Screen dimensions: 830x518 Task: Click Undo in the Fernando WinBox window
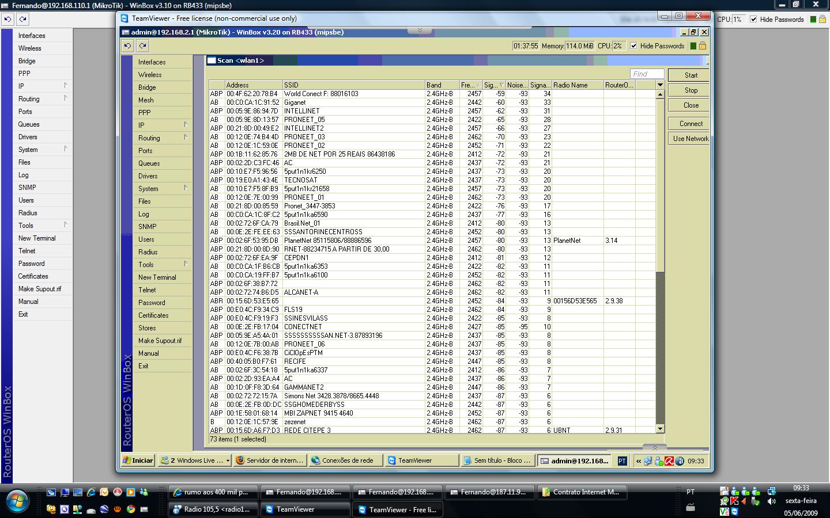coord(7,19)
